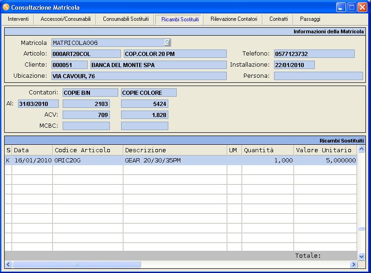Click the Descrizione column header
The height and width of the screenshot is (273, 371).
(175, 150)
